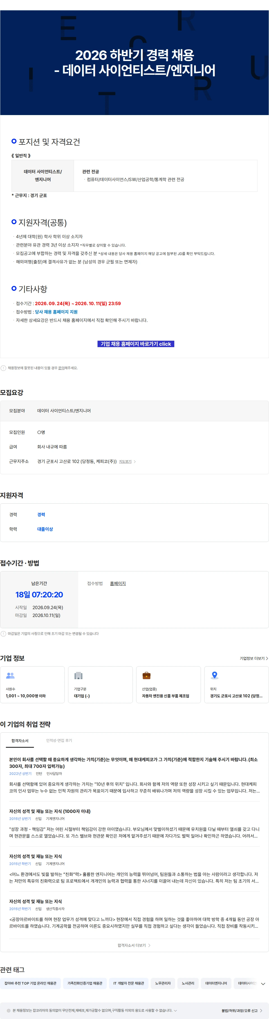Click the briefcase icon in 산업(업종) card

pos(146,675)
